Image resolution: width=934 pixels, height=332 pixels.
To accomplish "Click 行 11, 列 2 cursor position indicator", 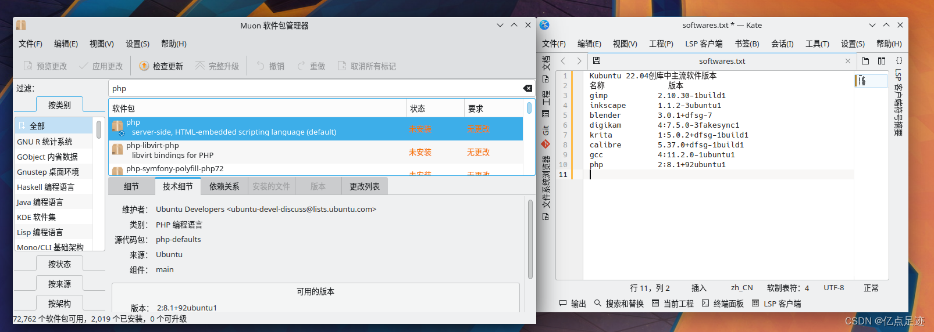I will (x=650, y=288).
